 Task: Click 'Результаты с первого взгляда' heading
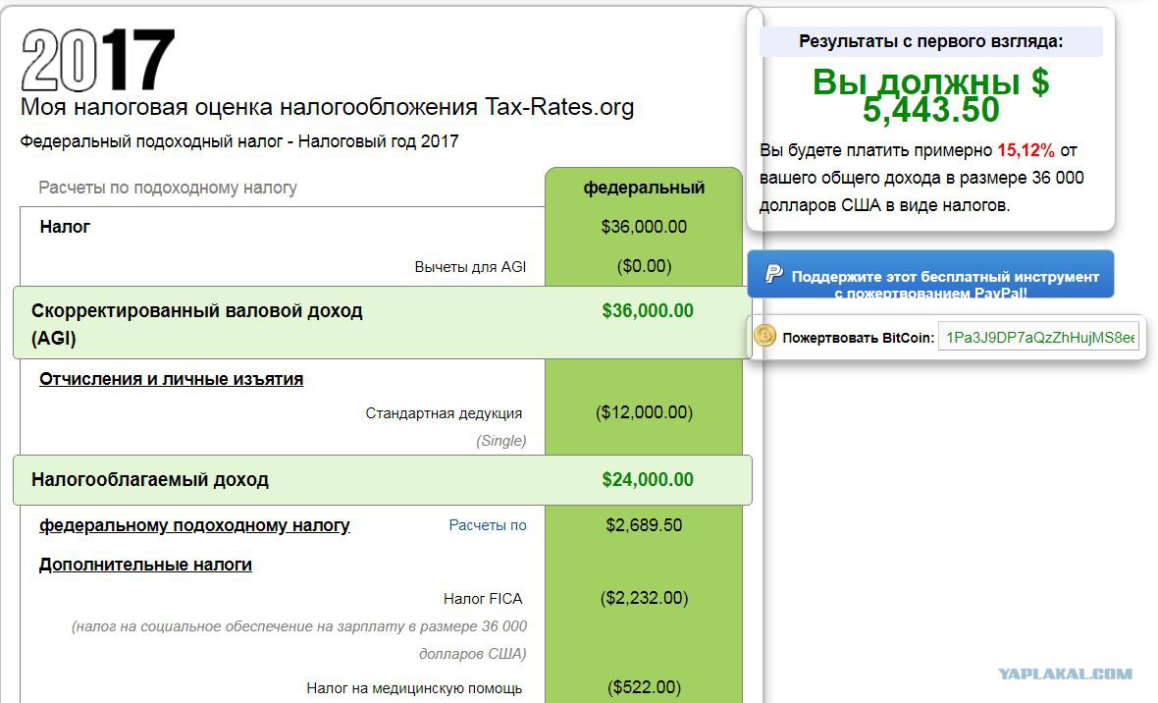[x=930, y=41]
